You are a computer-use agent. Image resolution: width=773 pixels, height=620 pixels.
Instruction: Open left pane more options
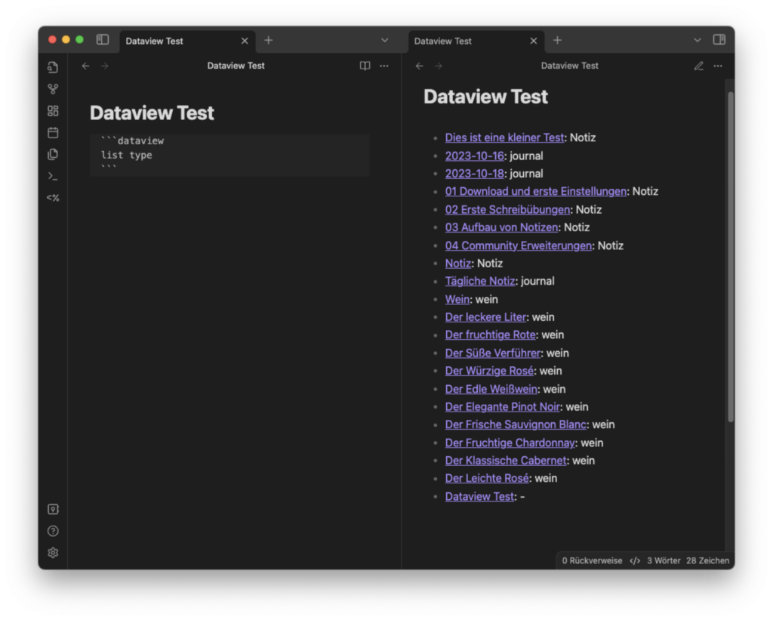[x=384, y=66]
